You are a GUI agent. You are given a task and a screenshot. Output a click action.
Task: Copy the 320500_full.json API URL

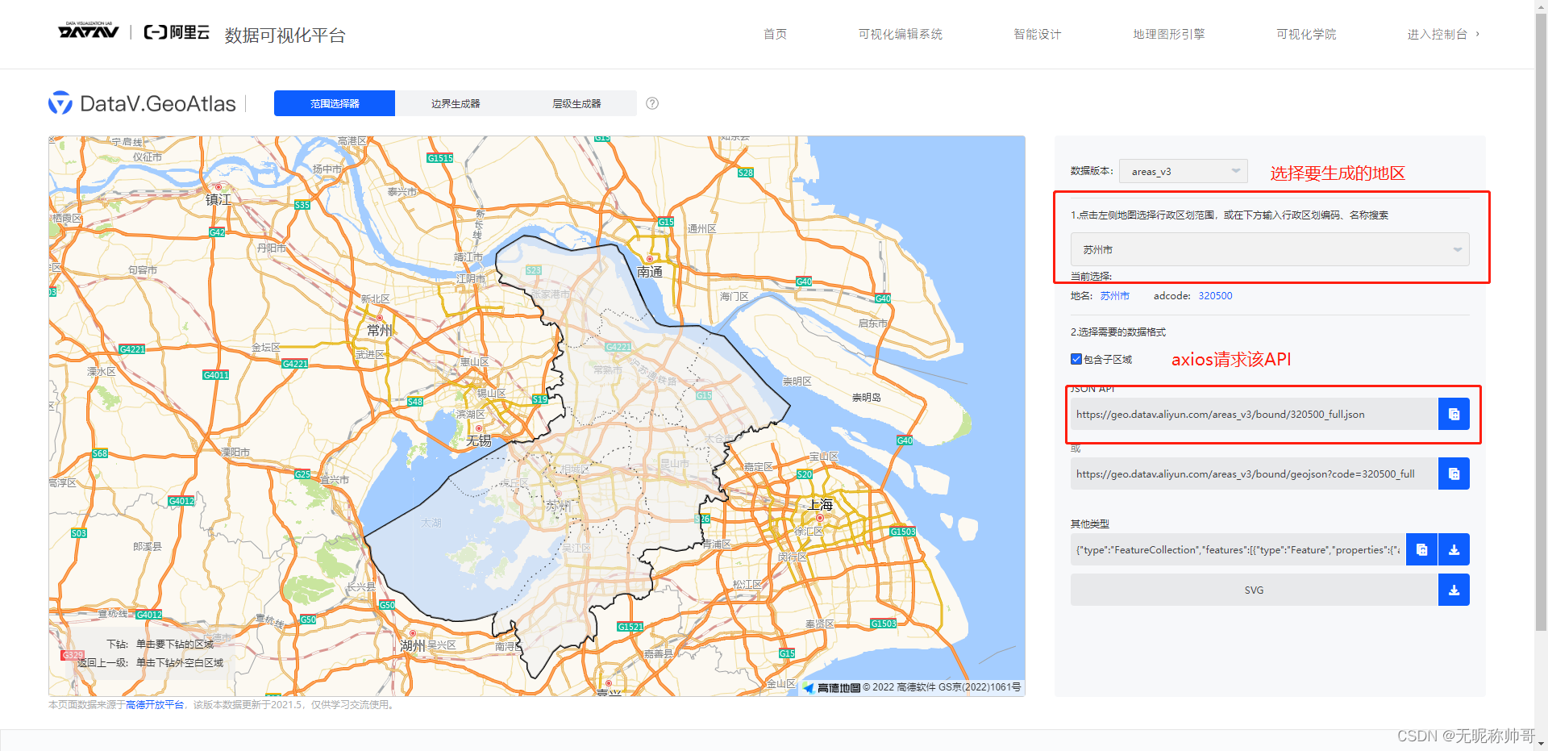tap(1454, 414)
